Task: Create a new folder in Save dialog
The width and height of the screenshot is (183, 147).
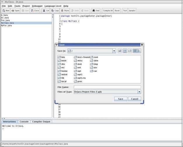Action: click(x=130, y=51)
